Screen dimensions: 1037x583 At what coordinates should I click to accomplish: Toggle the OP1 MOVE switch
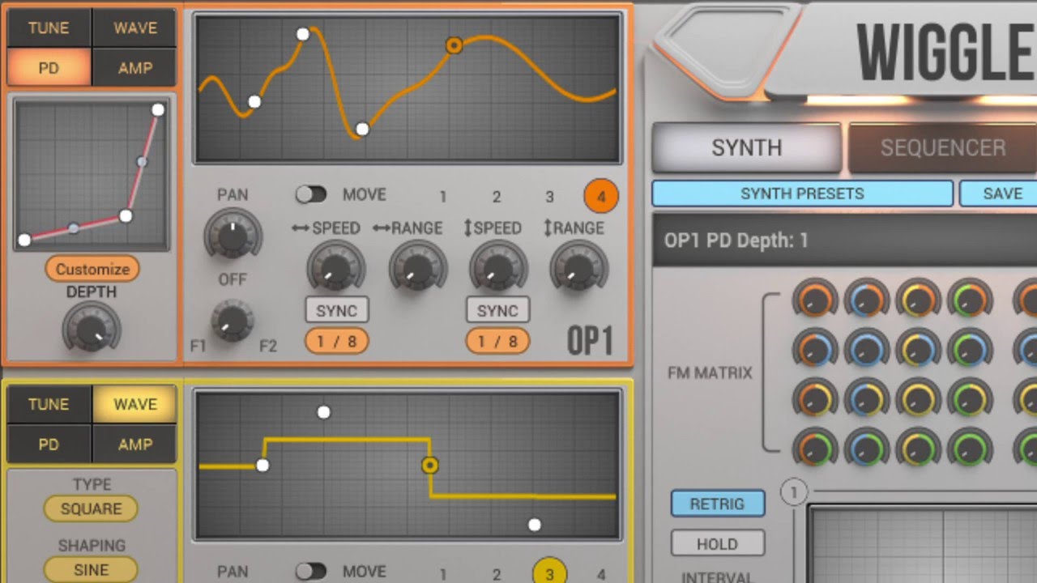[310, 194]
